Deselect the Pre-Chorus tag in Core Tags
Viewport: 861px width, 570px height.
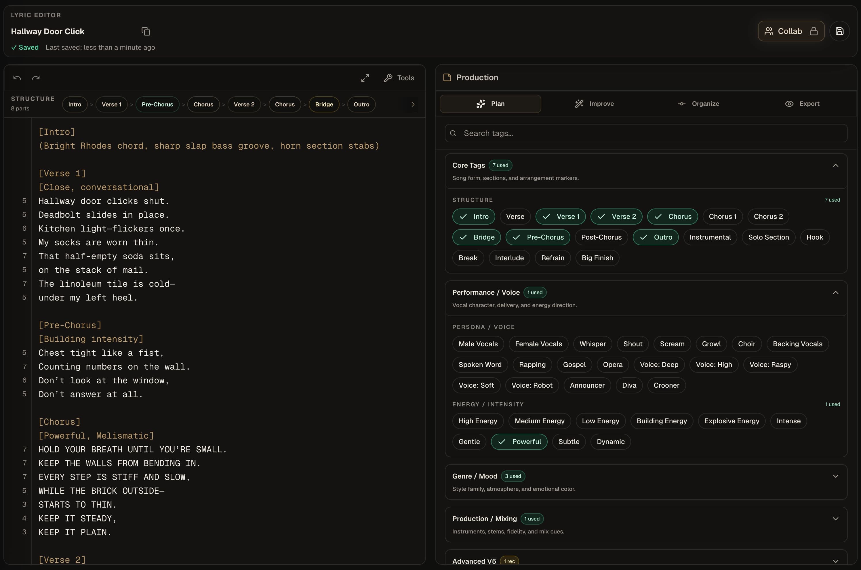(538, 237)
